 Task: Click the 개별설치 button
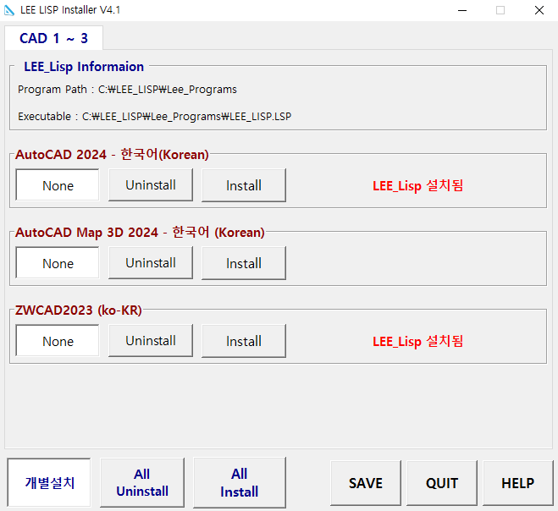(49, 482)
